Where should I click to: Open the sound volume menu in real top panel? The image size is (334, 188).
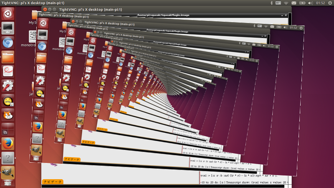[310, 3]
